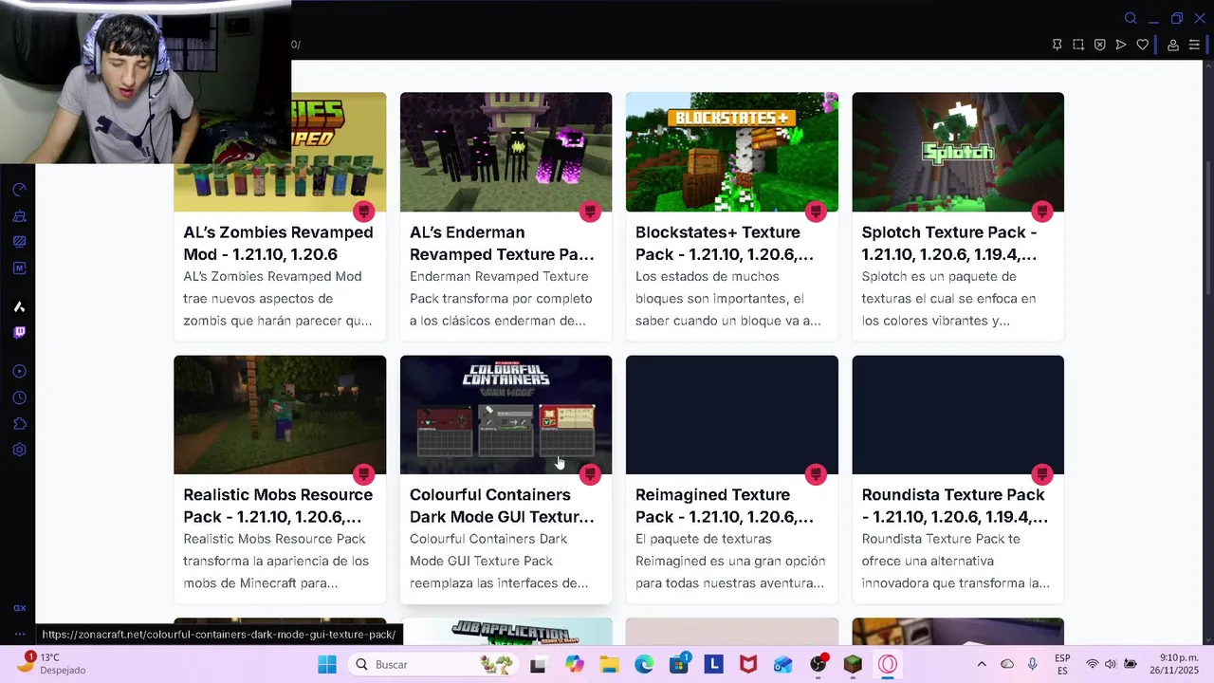Open the clock showing 9:10 p.m.
This screenshot has height=683, width=1214.
[x=1175, y=664]
